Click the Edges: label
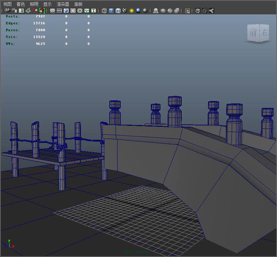The height and width of the screenshot is (257, 277). 13,23
